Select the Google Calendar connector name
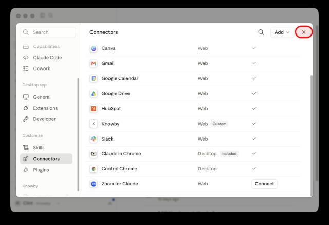329x225 pixels. (x=120, y=78)
